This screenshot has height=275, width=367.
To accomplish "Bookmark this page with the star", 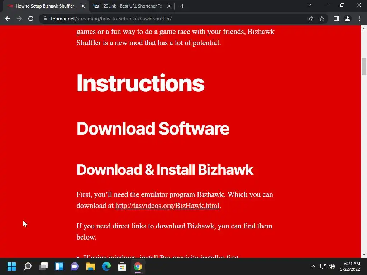I will point(322,19).
